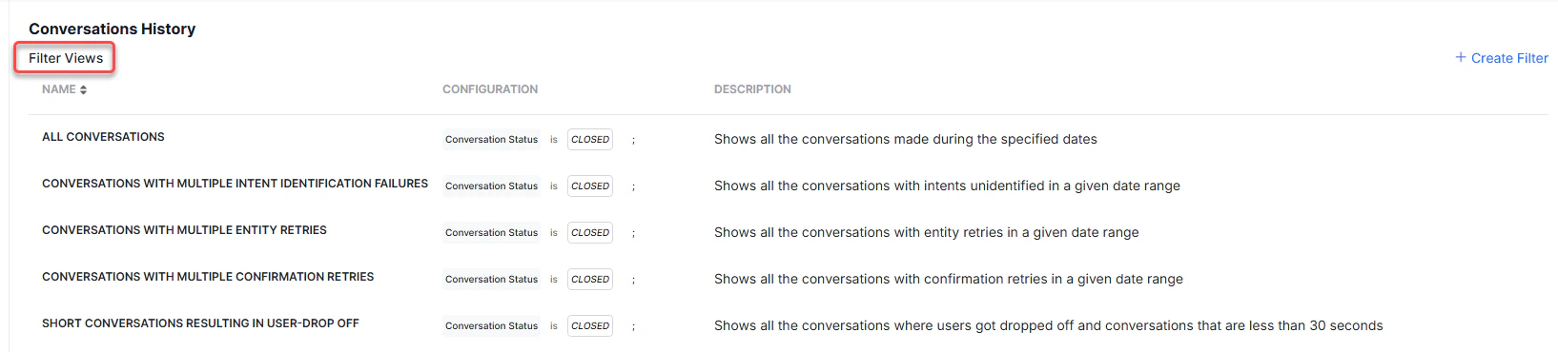
Task: Click the plus icon beside Create Filter
Action: pyautogui.click(x=1461, y=57)
